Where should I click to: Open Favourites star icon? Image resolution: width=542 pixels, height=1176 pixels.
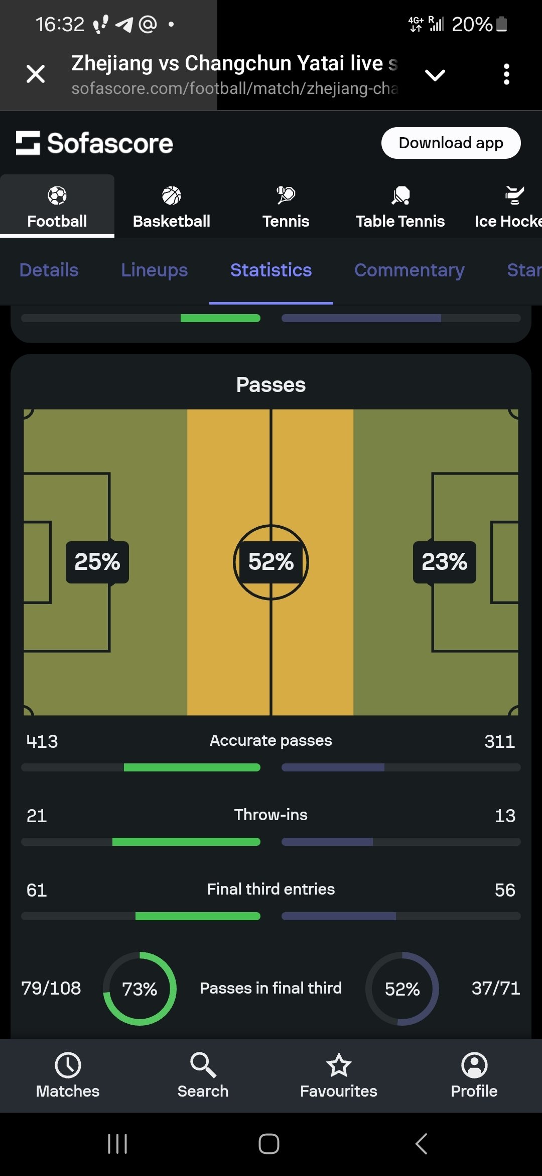[x=339, y=1065]
